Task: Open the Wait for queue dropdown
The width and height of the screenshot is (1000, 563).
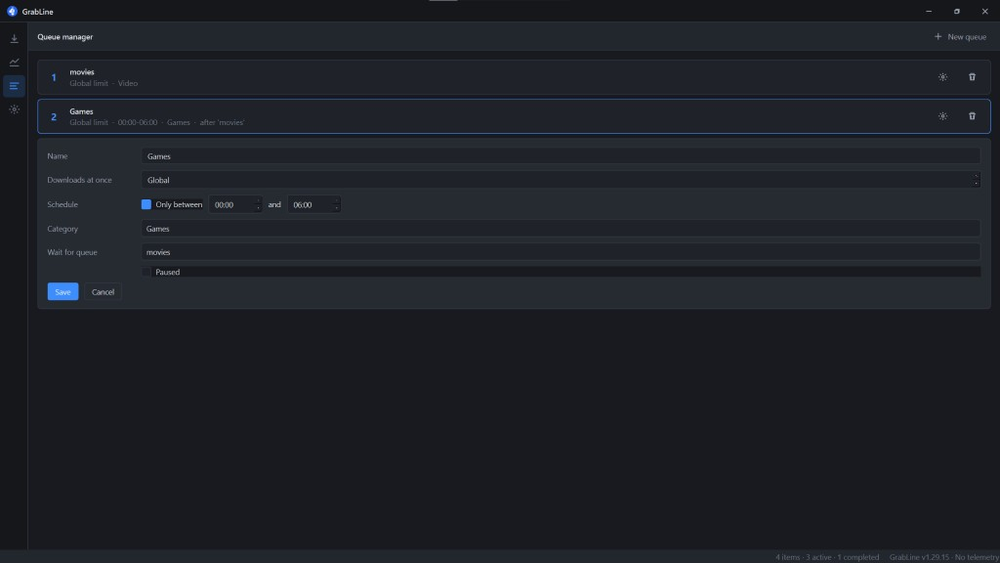Action: [x=561, y=252]
